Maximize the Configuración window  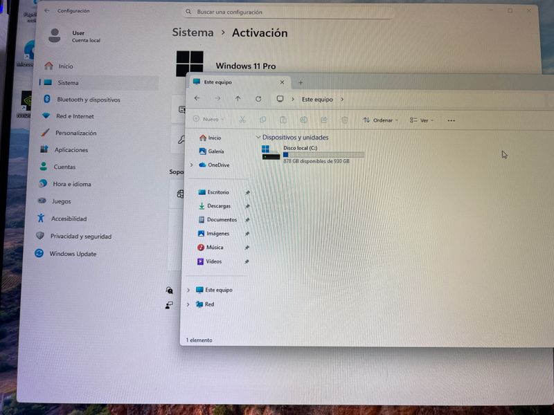click(510, 10)
